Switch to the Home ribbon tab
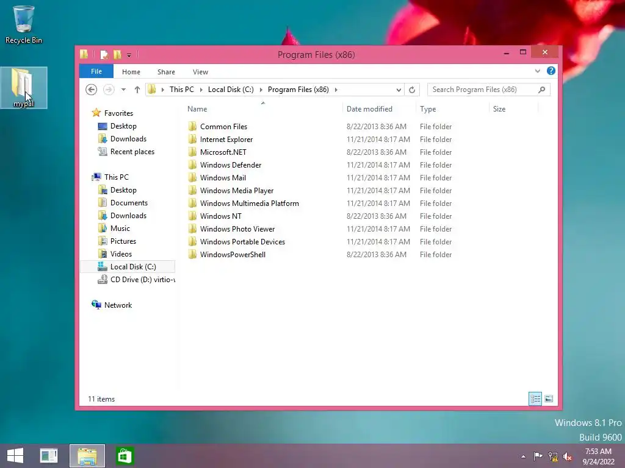625x468 pixels. [x=131, y=72]
